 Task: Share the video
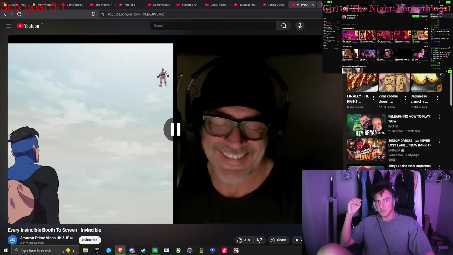(278, 240)
